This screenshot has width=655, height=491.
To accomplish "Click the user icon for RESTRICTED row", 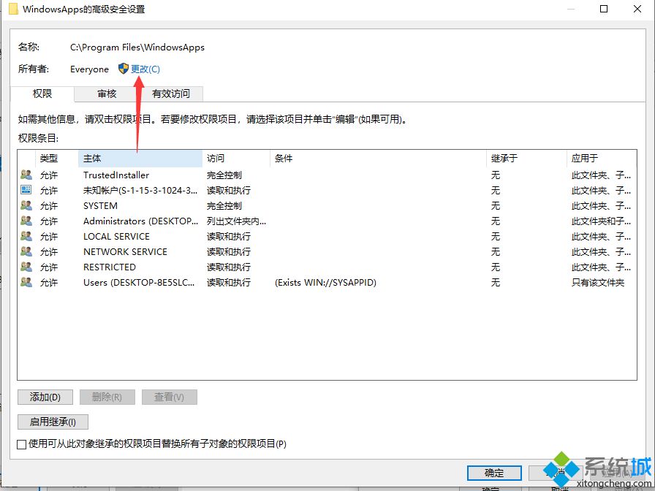I will click(26, 267).
